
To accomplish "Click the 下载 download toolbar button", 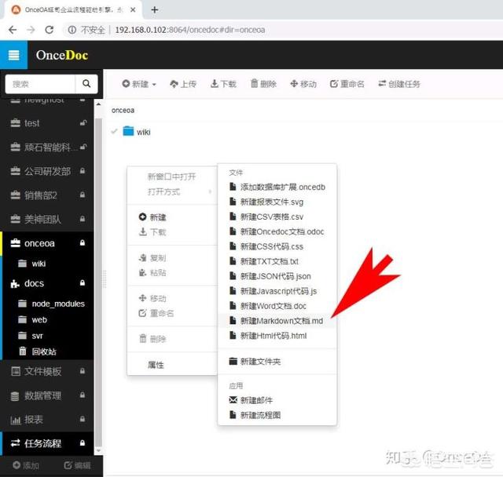I will 222,84.
